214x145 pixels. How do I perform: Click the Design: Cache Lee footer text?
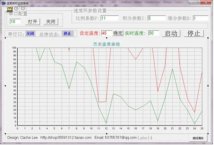coord(23,137)
